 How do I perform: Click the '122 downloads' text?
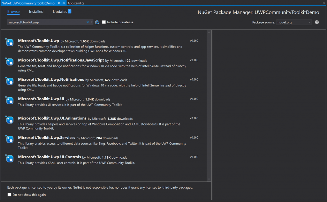136,61
